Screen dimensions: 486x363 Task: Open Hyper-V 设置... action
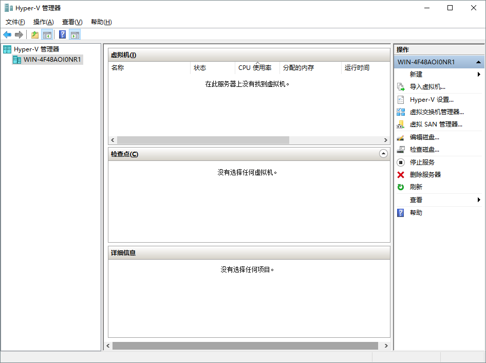point(432,100)
